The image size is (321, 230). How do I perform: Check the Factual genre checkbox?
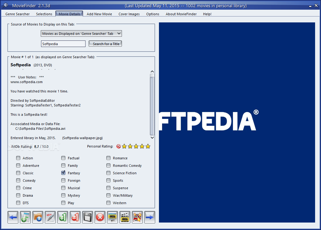[x=63, y=158]
